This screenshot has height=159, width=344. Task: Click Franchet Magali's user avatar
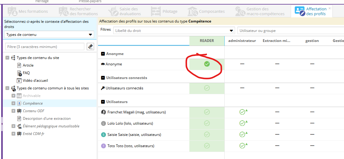coord(104,112)
